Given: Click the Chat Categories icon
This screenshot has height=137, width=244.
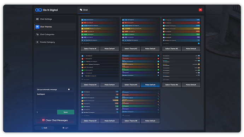Looking at the screenshot, I should [37, 35].
